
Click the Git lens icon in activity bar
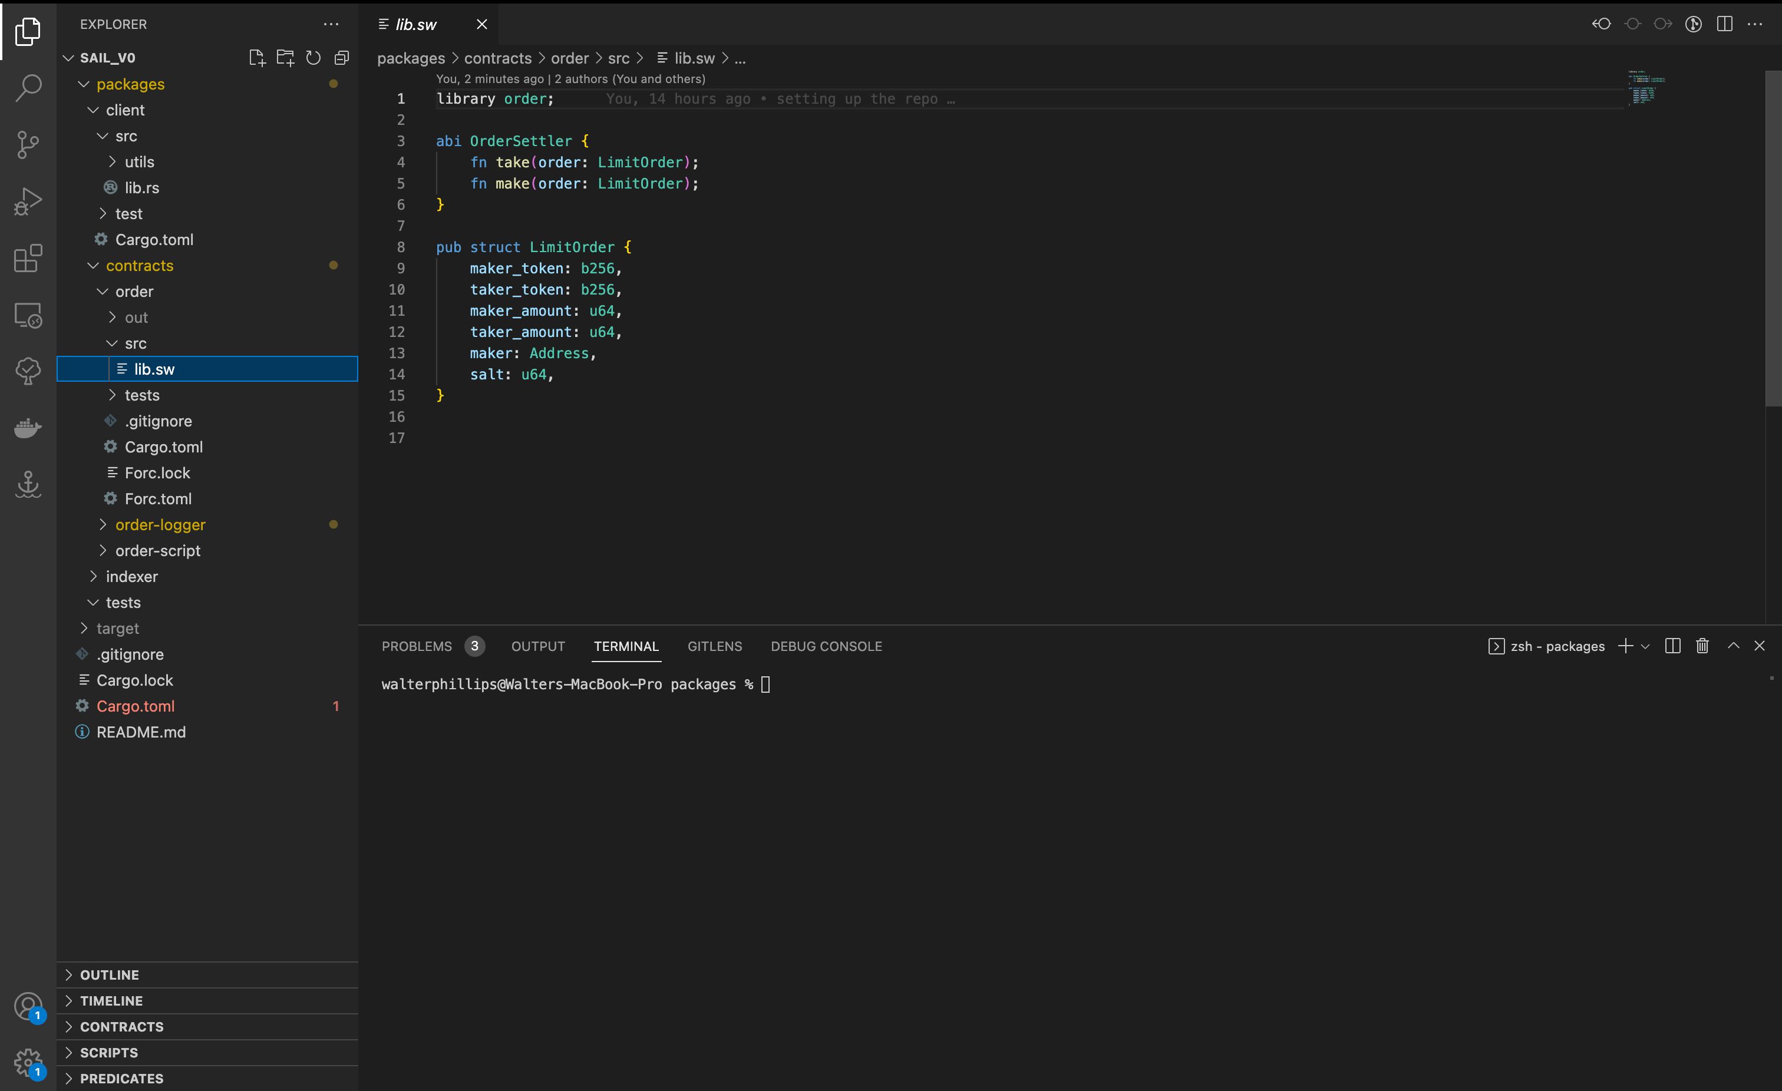coord(28,369)
